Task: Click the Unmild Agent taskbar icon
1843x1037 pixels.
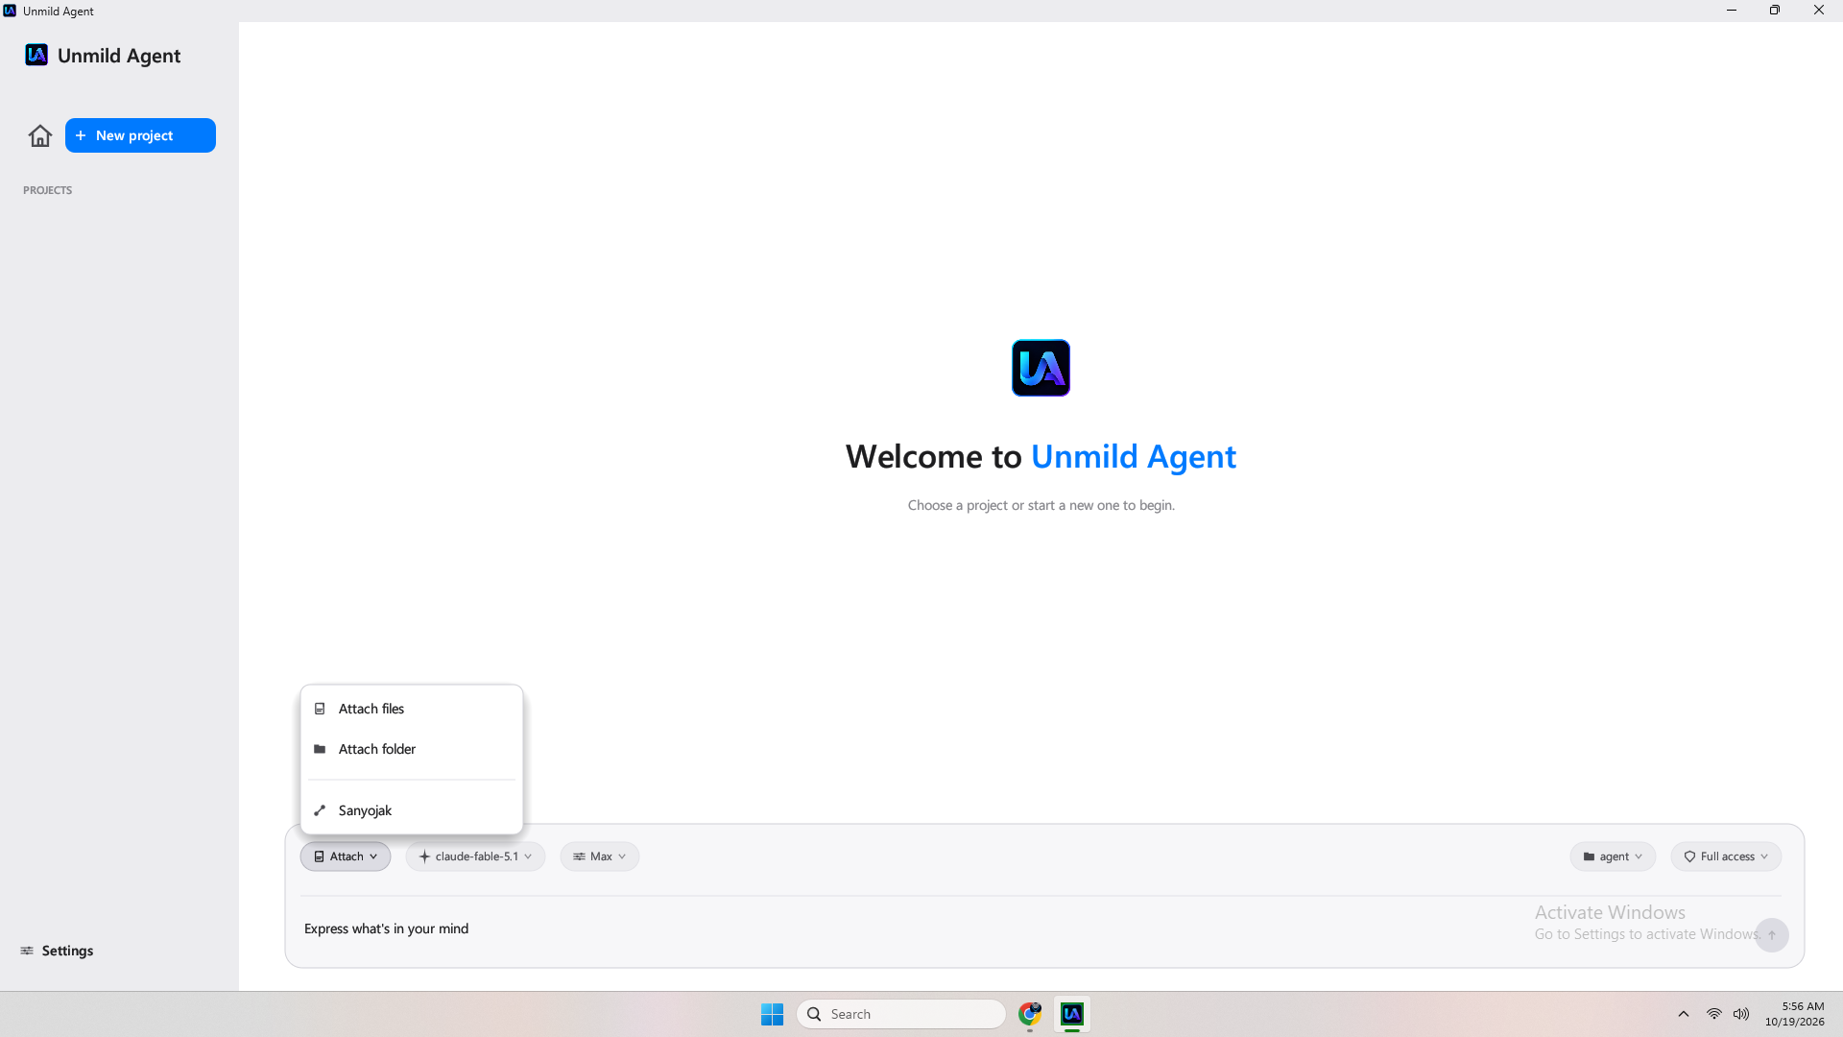Action: pos(1072,1014)
